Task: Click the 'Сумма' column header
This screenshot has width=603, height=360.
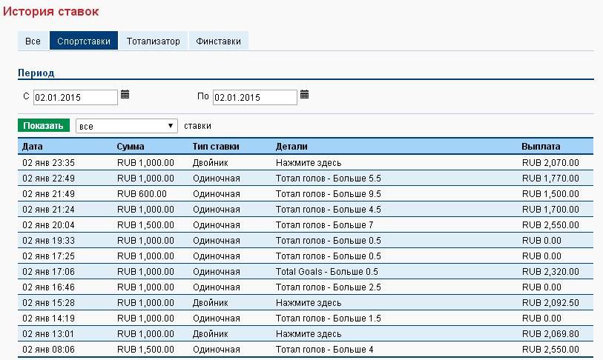Action: pyautogui.click(x=131, y=146)
